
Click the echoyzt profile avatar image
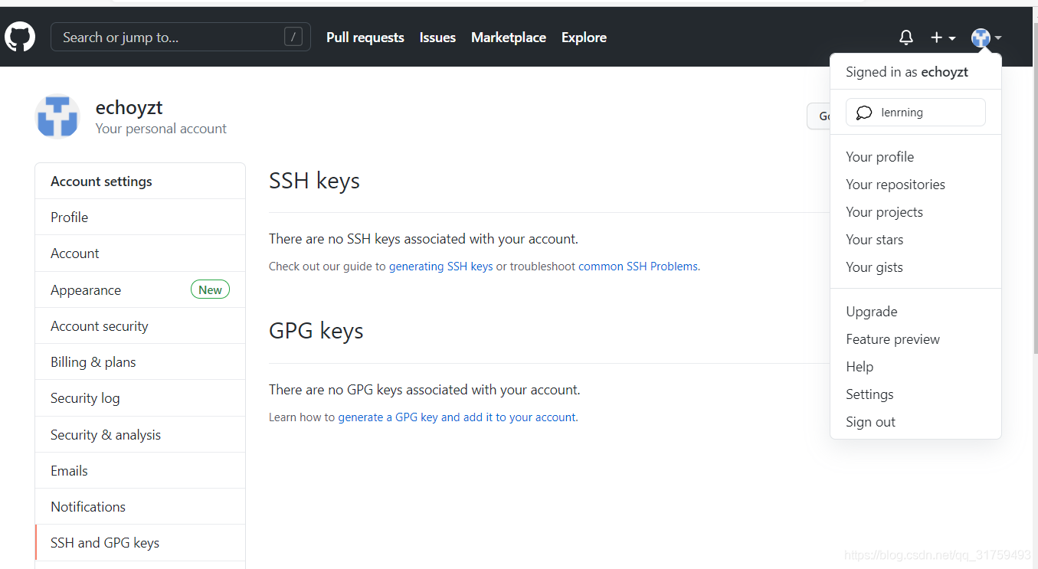[57, 116]
